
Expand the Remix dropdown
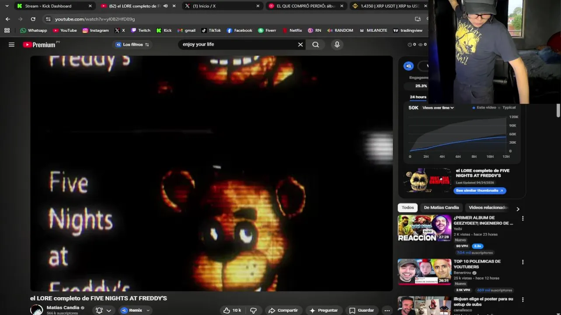[x=136, y=310]
